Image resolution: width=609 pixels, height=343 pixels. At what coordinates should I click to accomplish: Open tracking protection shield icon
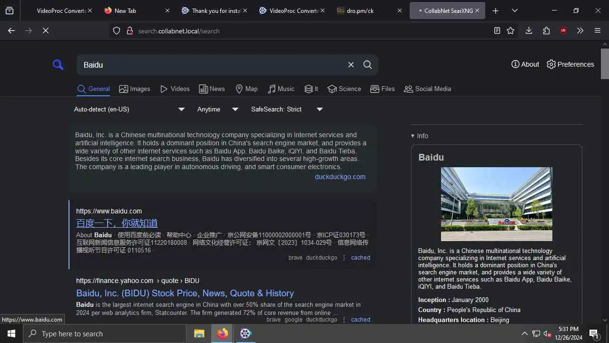coord(117,30)
